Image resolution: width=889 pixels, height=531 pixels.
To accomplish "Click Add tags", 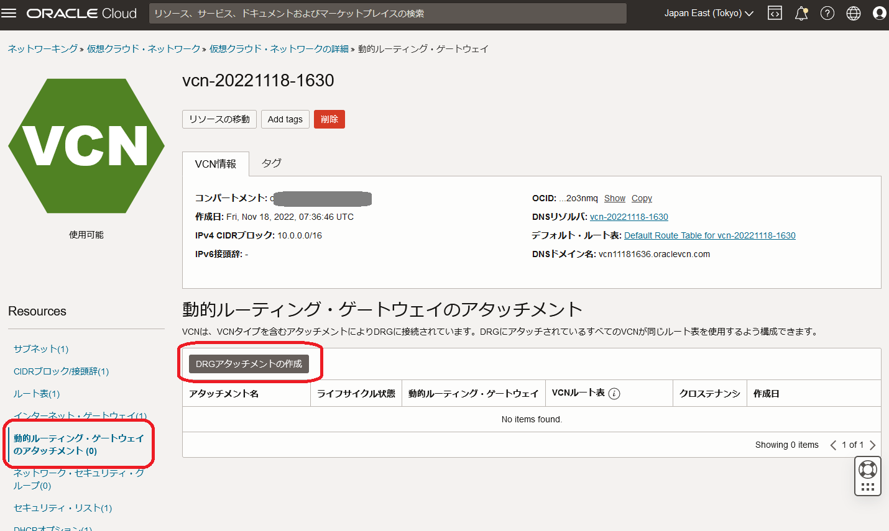I will pos(285,119).
